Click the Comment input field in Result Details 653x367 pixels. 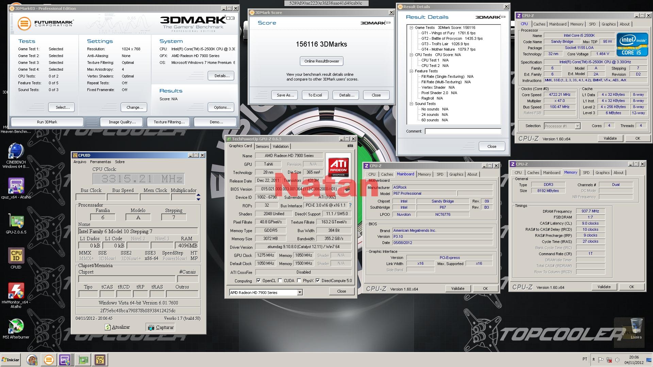(463, 131)
